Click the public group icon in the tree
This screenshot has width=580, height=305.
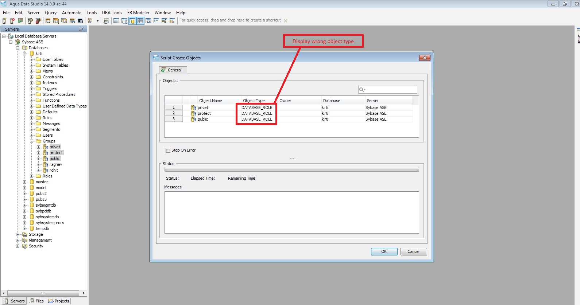point(46,159)
